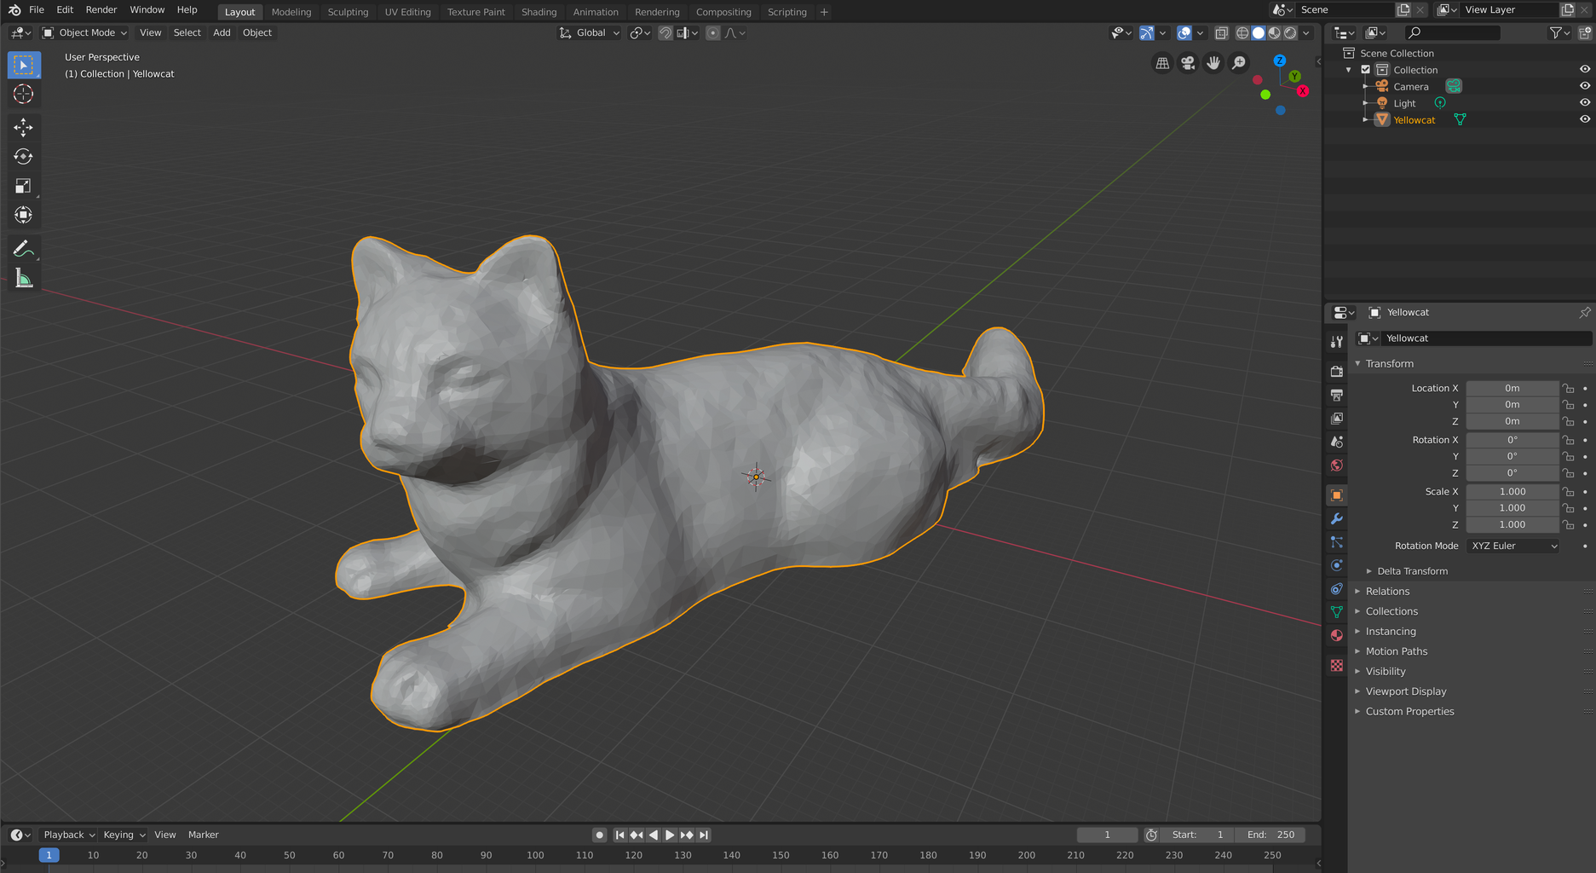The image size is (1596, 873).
Task: Select the 3D Cursor tool
Action: click(x=23, y=95)
